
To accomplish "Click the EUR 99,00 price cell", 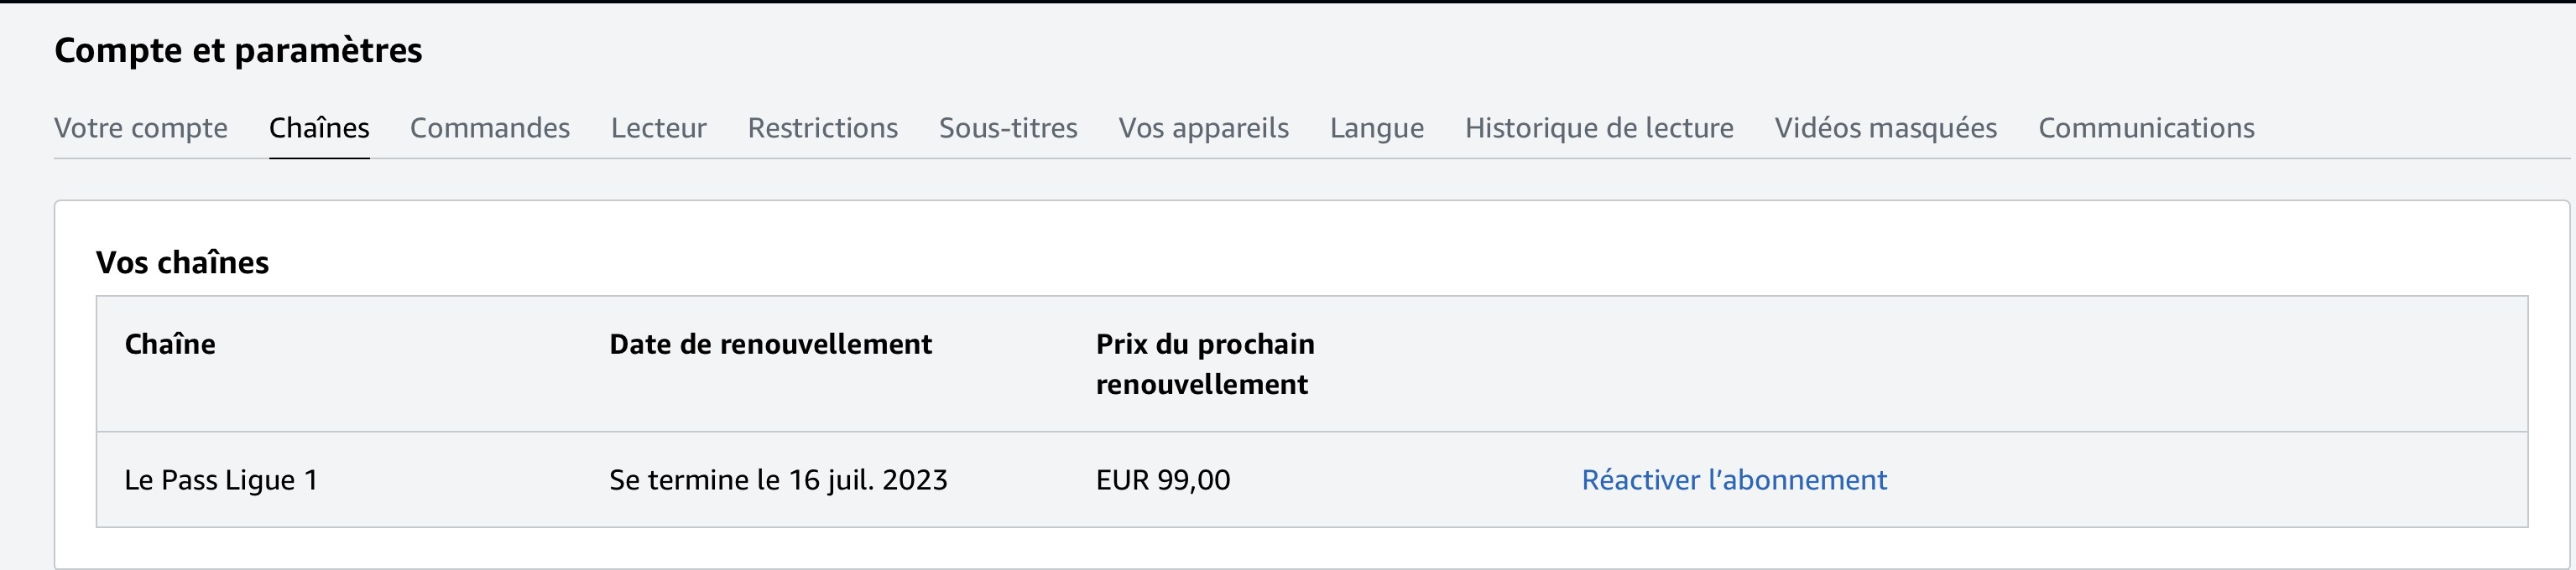I will pos(1163,480).
